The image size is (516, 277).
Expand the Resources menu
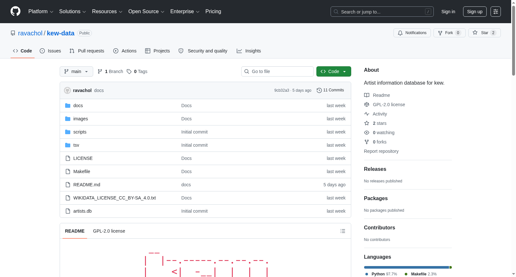[107, 12]
